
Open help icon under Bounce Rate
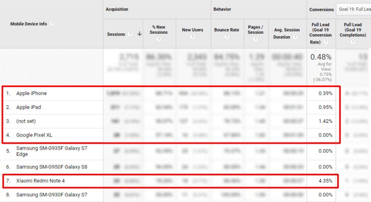227,37
